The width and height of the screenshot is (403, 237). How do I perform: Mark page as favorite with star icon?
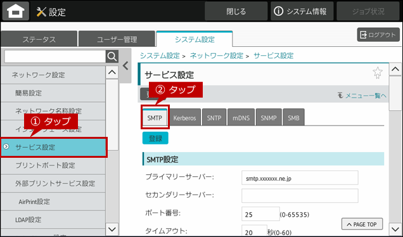(377, 73)
